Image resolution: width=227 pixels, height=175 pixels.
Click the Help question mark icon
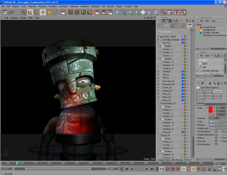click(162, 12)
